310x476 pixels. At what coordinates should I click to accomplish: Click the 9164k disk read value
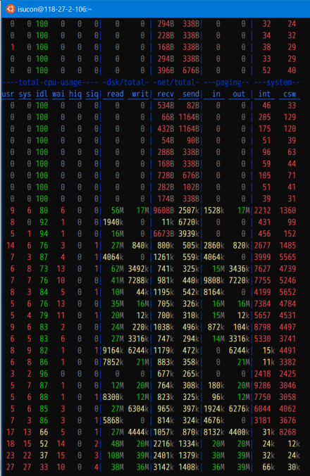pyautogui.click(x=113, y=351)
